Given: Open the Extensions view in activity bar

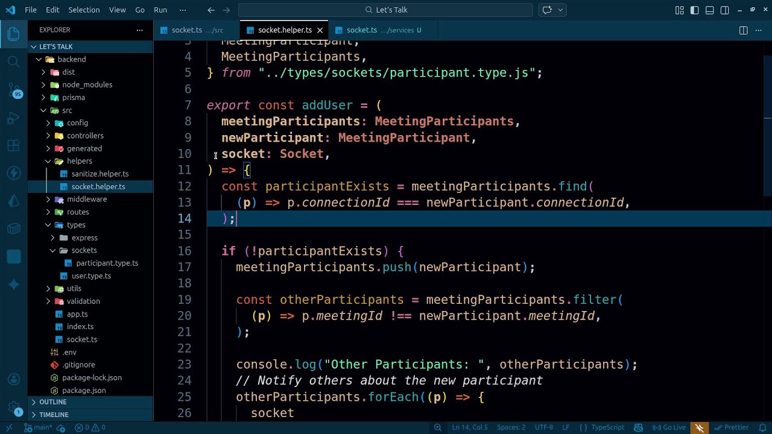Looking at the screenshot, I should 13,145.
